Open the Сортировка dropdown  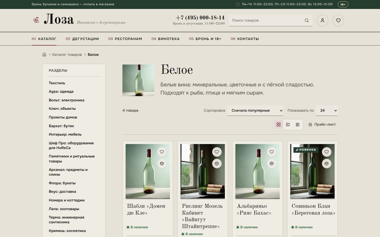tap(255, 111)
